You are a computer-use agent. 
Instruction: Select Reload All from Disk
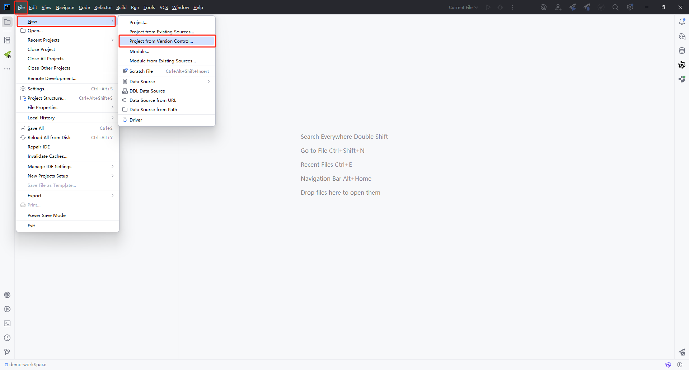(67, 138)
